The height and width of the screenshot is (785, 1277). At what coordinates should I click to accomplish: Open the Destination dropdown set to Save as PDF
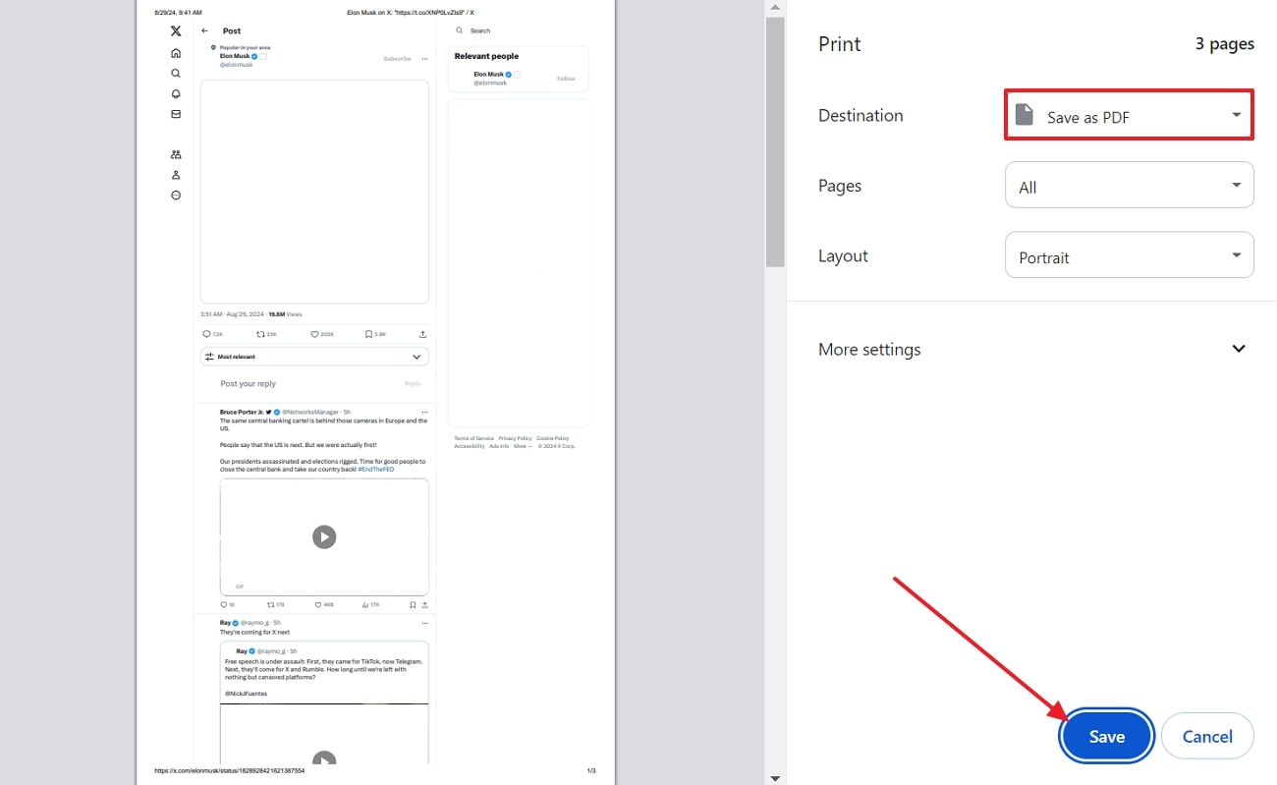point(1129,115)
